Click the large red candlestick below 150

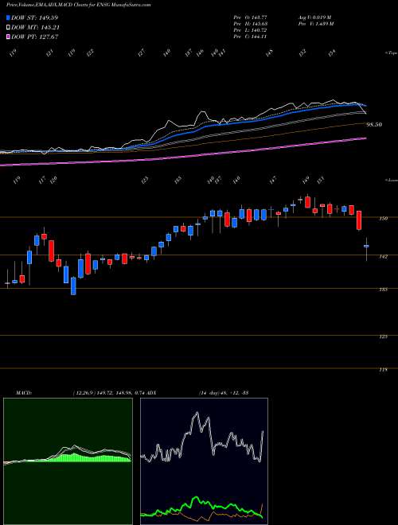tap(359, 220)
